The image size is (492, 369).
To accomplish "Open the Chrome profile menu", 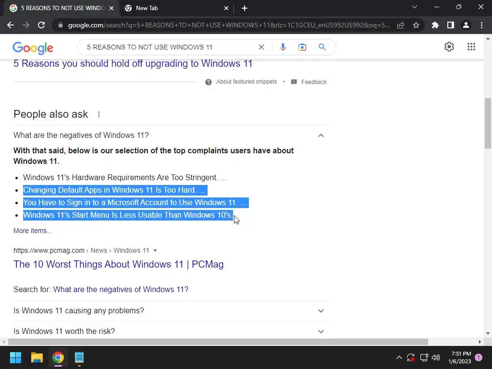I will (x=466, y=25).
